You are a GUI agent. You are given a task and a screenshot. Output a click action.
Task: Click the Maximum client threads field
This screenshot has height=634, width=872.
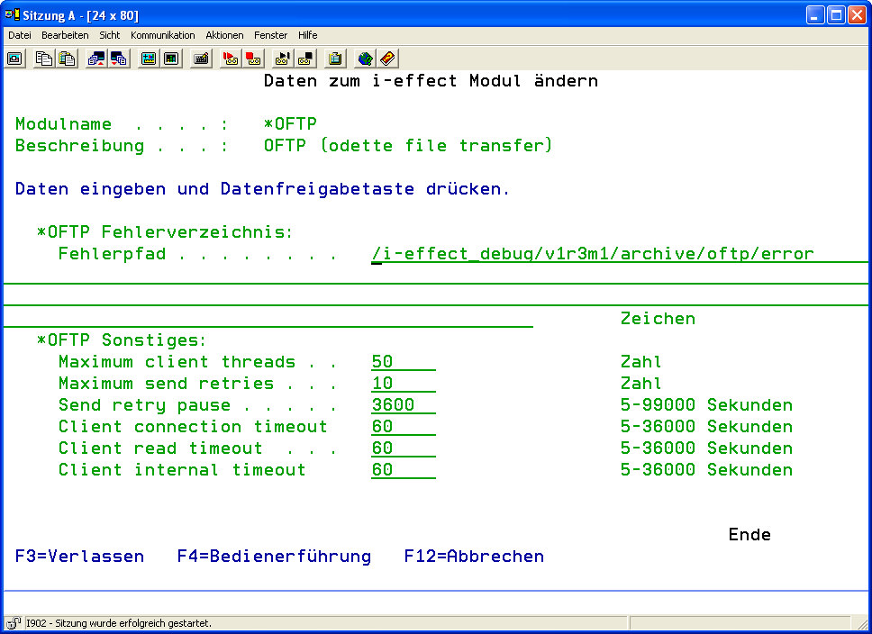point(403,362)
